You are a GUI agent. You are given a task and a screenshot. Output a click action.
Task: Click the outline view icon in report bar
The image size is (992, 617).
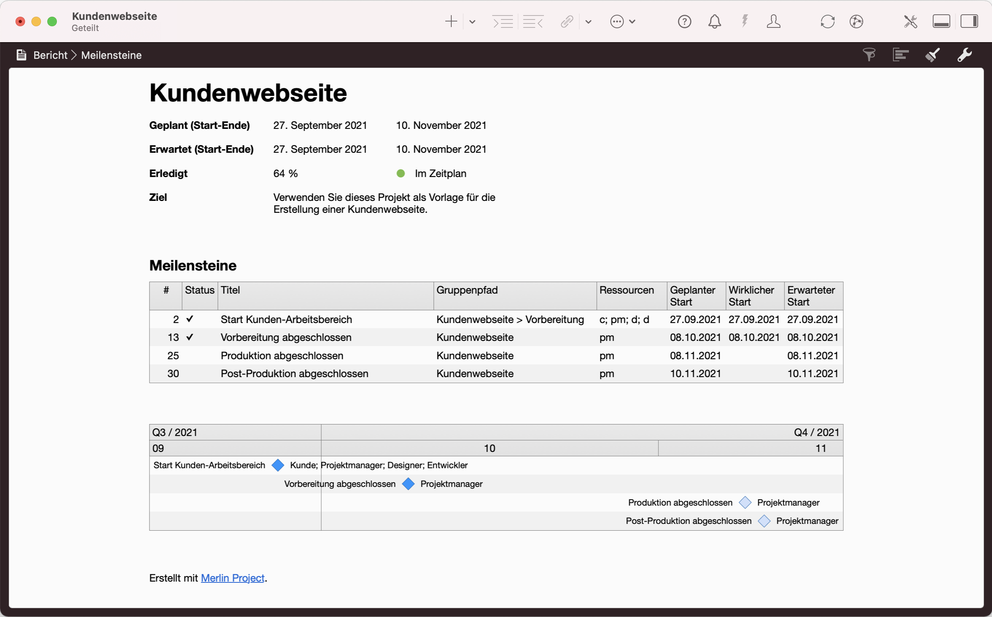(x=901, y=54)
